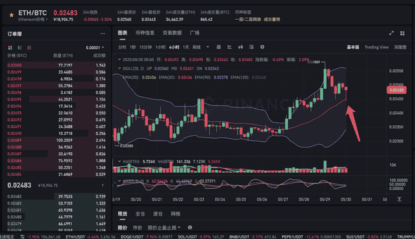The width and height of the screenshot is (415, 239).
Task: Select the 逐仓 isolated margin tab
Action: 158,213
